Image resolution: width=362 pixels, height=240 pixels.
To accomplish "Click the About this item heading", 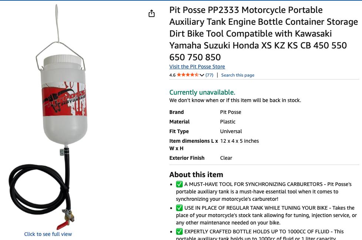I will tap(196, 175).
